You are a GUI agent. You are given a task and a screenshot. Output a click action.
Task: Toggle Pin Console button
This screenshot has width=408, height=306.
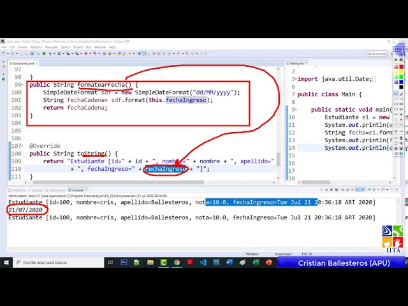tap(369, 190)
